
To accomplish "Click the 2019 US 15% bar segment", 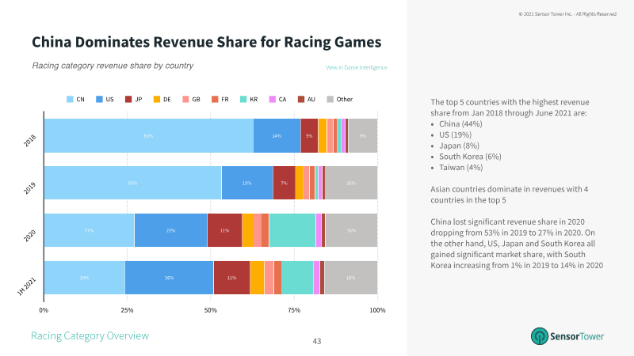I will tap(247, 183).
